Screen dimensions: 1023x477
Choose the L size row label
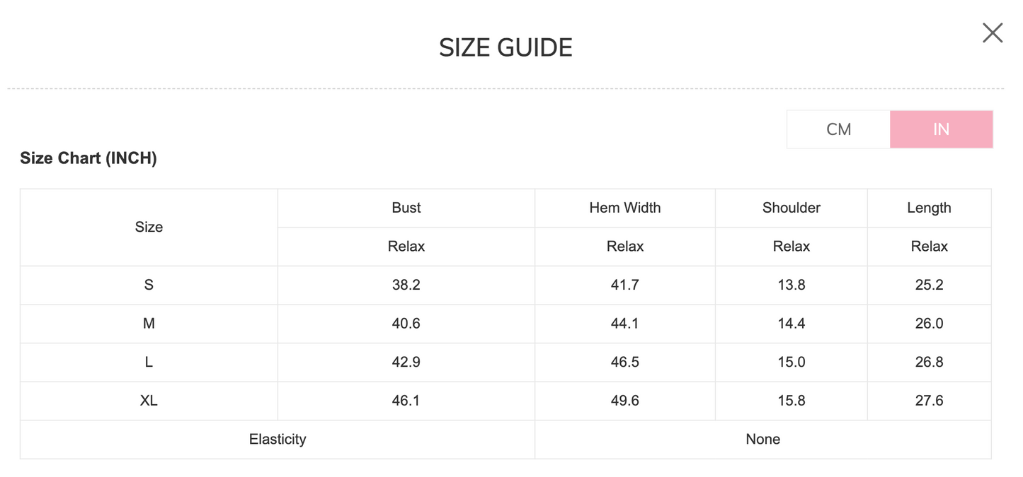point(149,362)
